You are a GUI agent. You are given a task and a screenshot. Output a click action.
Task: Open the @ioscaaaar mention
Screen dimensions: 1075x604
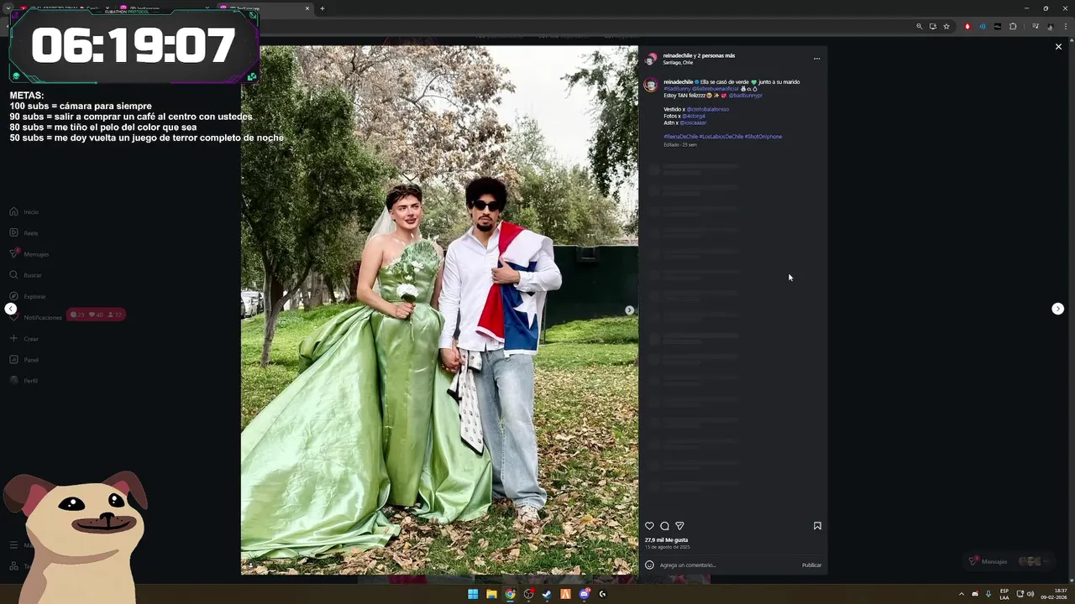(x=693, y=122)
